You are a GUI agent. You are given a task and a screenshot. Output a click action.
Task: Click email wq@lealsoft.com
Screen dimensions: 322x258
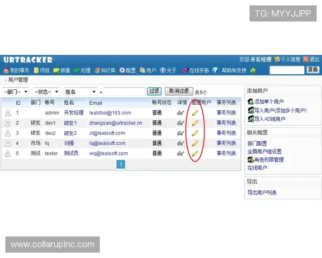(108, 153)
